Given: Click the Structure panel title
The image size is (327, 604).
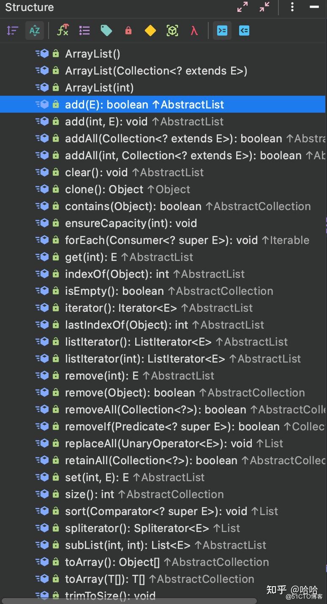Looking at the screenshot, I should (30, 7).
